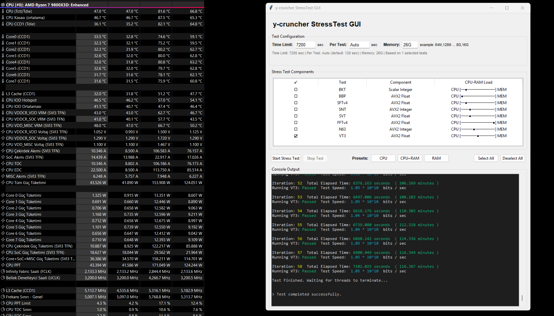The height and width of the screenshot is (316, 554).
Task: Click Deselect All tests button
Action: pos(513,158)
